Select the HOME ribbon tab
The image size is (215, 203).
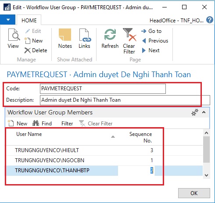(29, 20)
